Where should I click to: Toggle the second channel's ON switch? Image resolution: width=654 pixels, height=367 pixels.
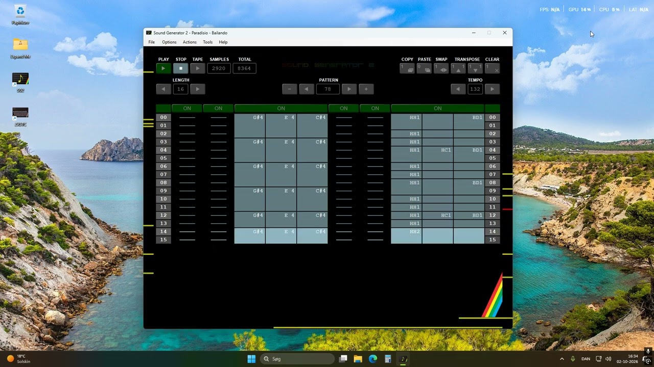[218, 109]
